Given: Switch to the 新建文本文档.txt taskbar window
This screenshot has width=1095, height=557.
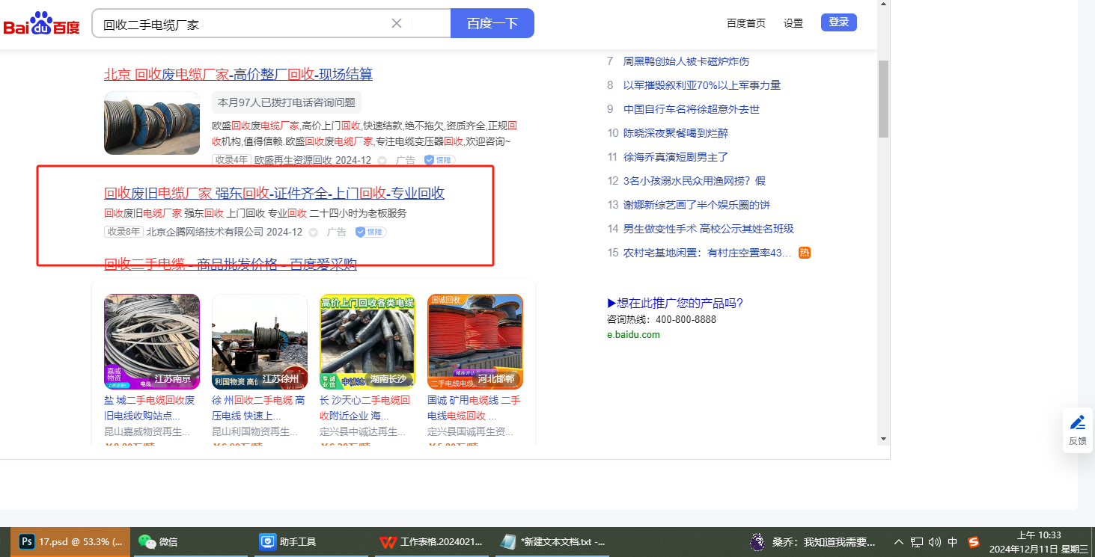Looking at the screenshot, I should pos(552,542).
